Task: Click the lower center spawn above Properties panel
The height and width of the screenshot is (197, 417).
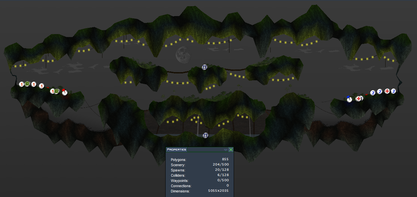Action: tap(206, 135)
